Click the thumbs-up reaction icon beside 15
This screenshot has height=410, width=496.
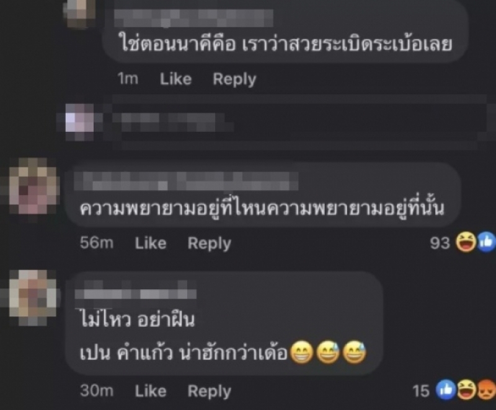(x=446, y=390)
